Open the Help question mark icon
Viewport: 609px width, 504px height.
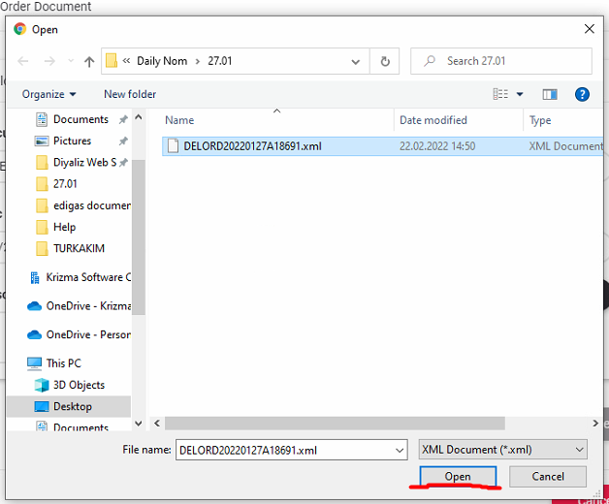click(582, 94)
